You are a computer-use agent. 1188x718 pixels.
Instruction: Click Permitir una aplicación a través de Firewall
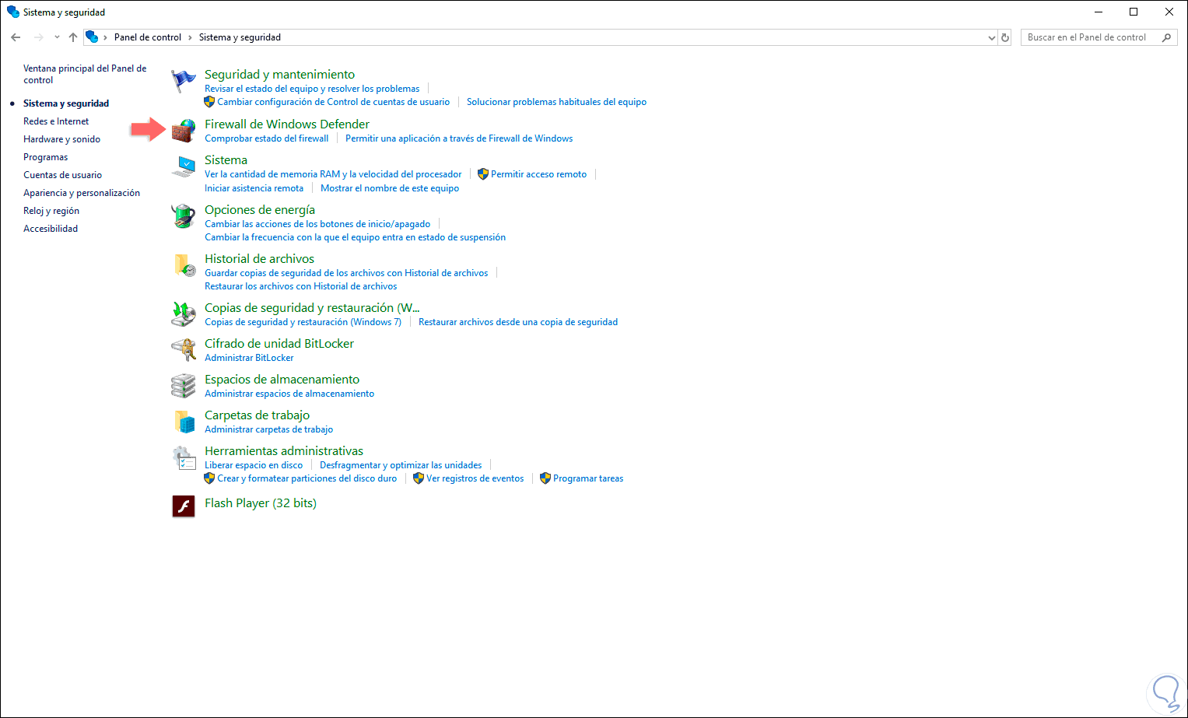459,138
